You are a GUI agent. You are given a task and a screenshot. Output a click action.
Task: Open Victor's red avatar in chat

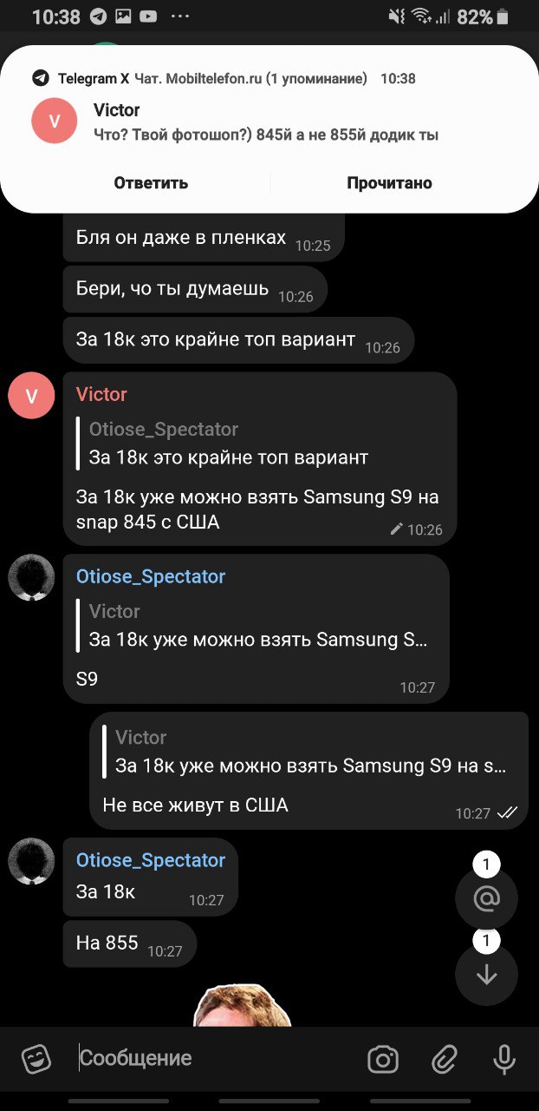(31, 396)
